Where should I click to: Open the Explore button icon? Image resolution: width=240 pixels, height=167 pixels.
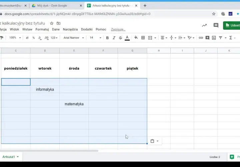pos(232,157)
